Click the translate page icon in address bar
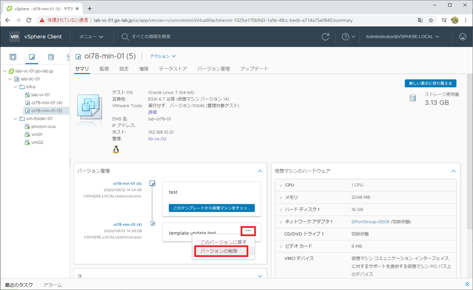Image resolution: width=473 pixels, height=290 pixels. pyautogui.click(x=421, y=20)
